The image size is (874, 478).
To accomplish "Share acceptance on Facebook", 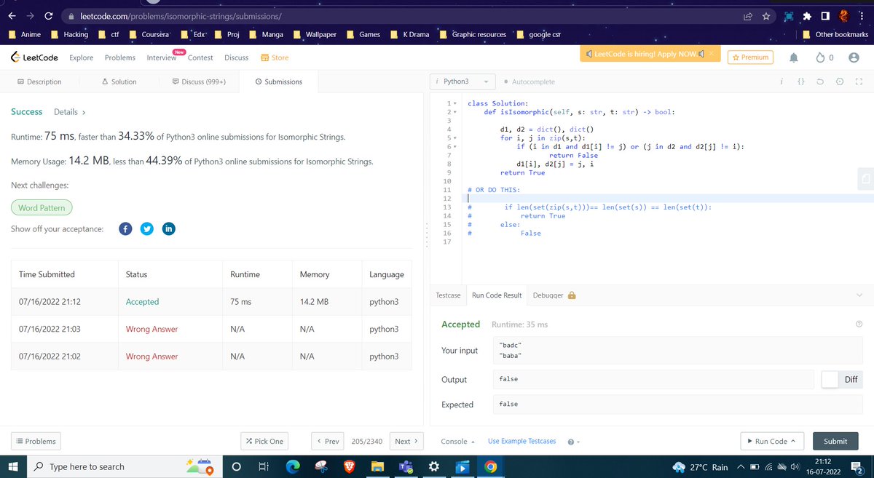I will tap(125, 229).
